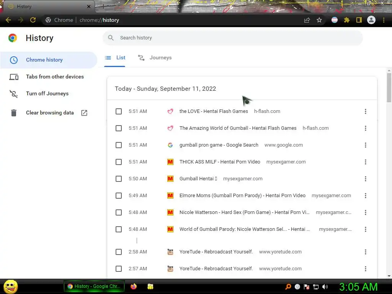
Task: Open more actions on the 2:57 AM YoreTude entry
Action: [x=366, y=269]
